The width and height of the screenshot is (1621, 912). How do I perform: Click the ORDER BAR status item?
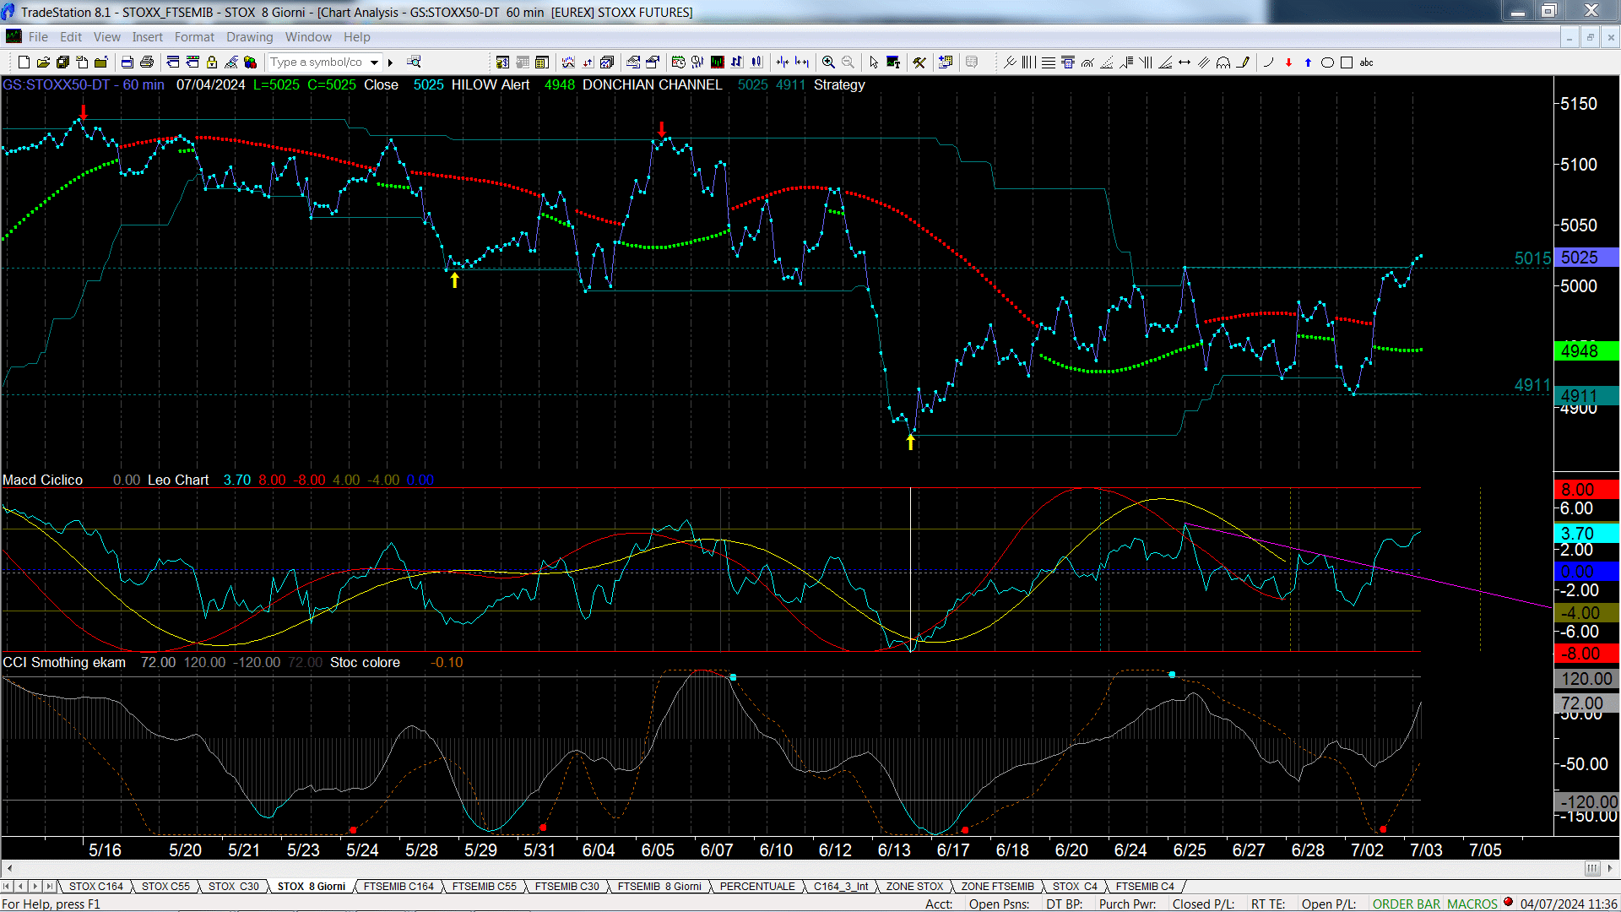(1406, 904)
